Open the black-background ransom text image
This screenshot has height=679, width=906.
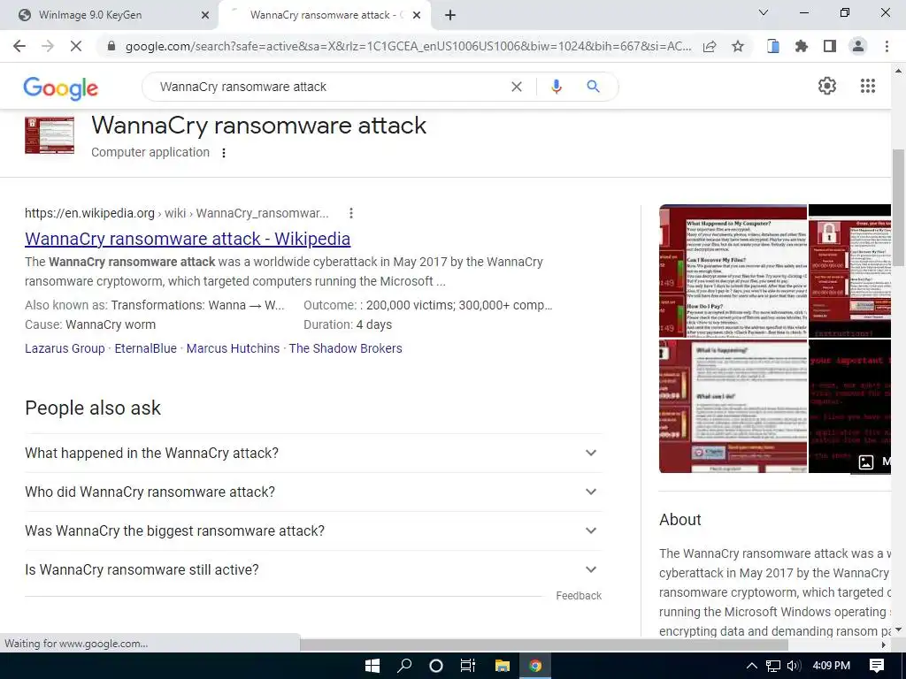coord(849,407)
